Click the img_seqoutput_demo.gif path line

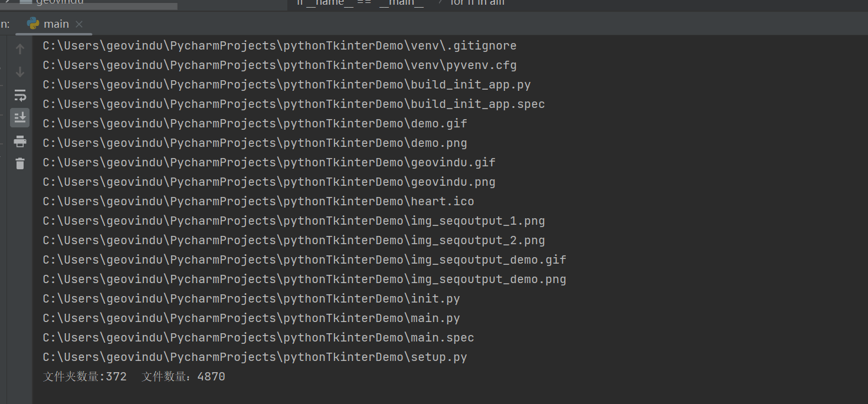tap(304, 260)
